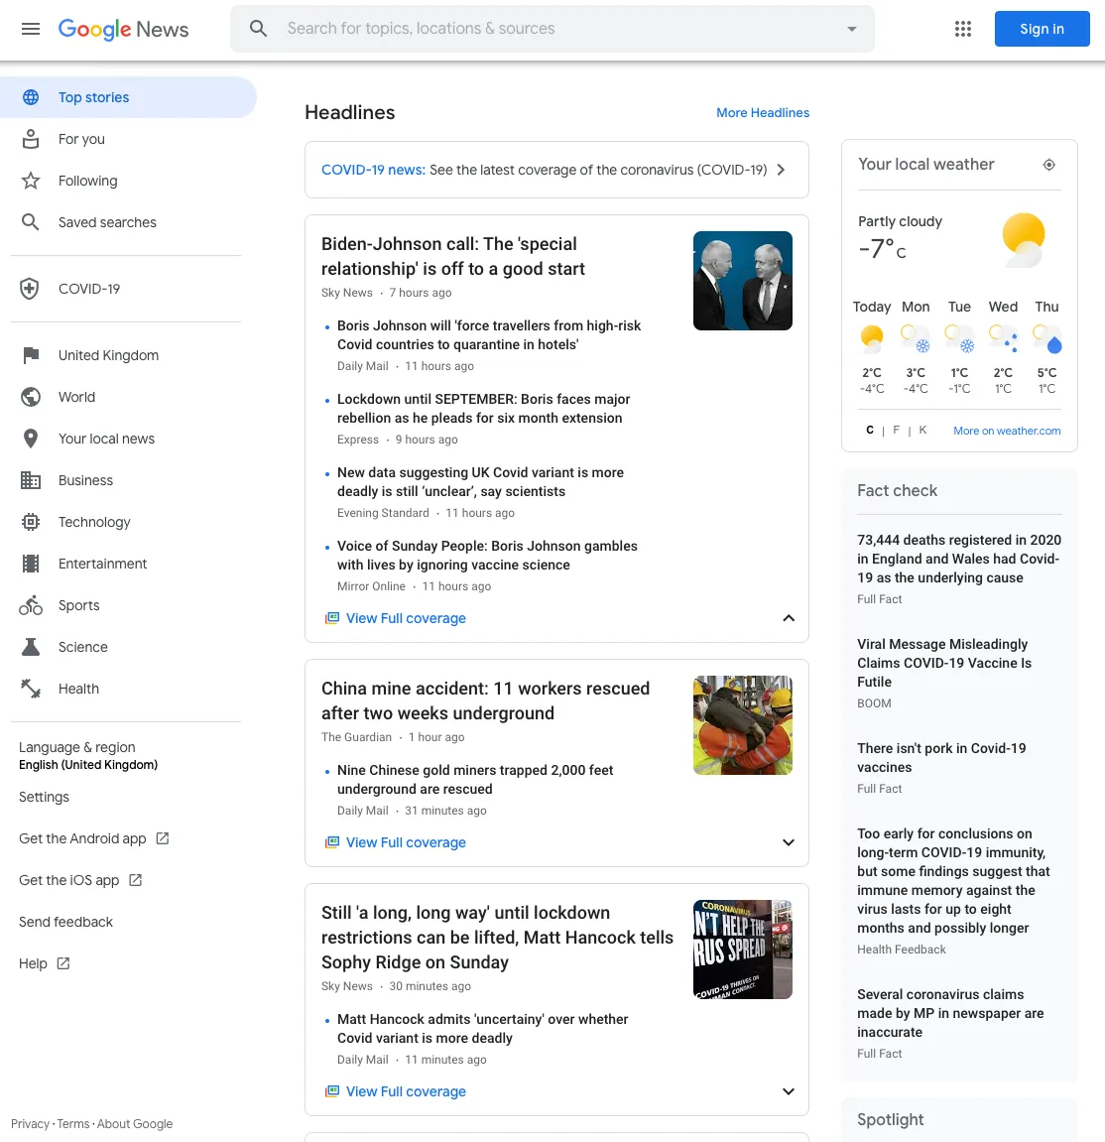The image size is (1105, 1142).
Task: Click the Top stories globe icon
Action: pyautogui.click(x=31, y=97)
